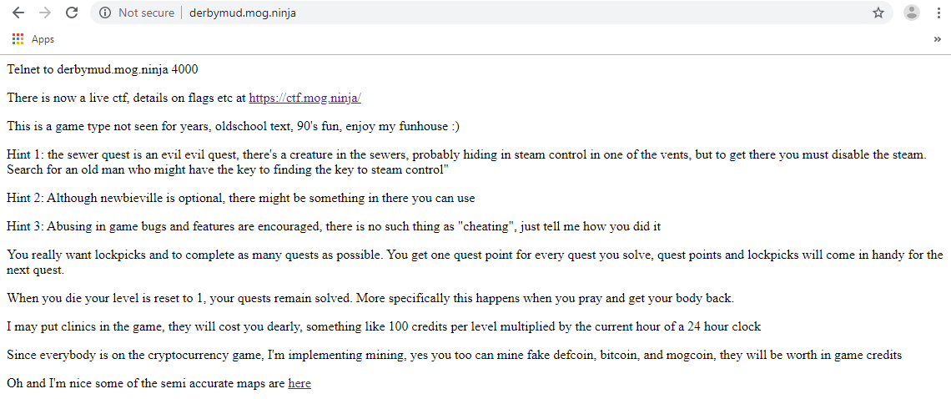Click the cryptocurrency mining paragraph
Viewport: 951px width, 399px height.
point(454,355)
